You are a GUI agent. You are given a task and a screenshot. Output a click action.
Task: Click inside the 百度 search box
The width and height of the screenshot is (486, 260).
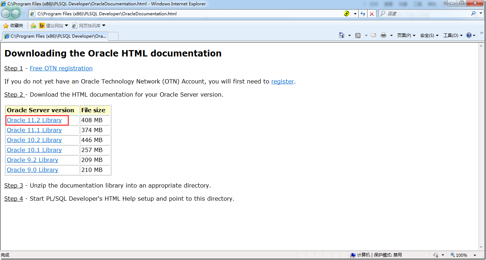[x=424, y=13]
